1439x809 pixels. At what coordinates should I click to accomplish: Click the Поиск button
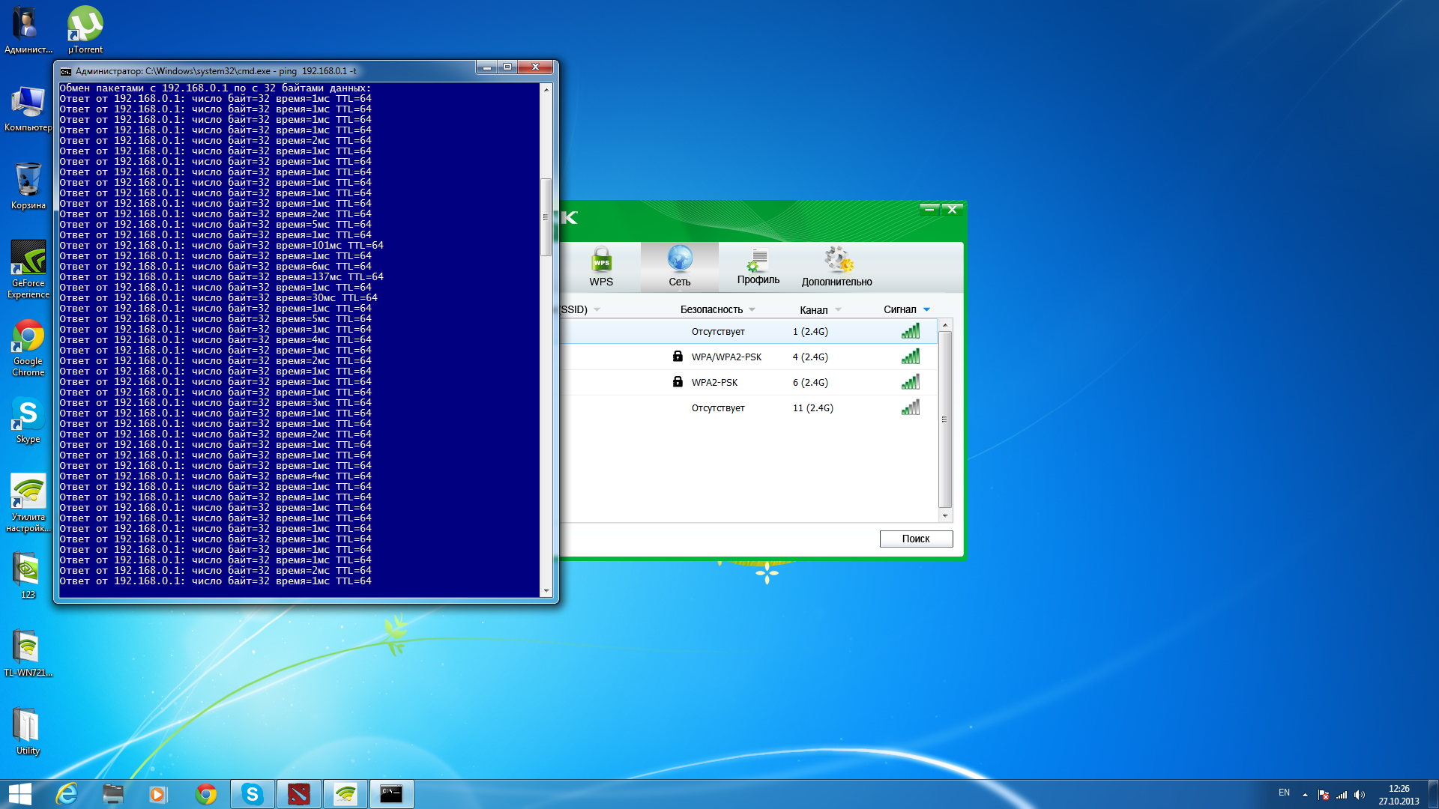point(915,539)
